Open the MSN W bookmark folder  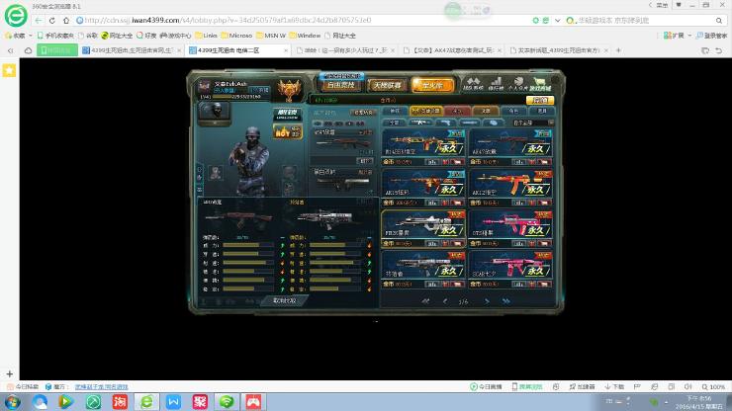(x=271, y=36)
